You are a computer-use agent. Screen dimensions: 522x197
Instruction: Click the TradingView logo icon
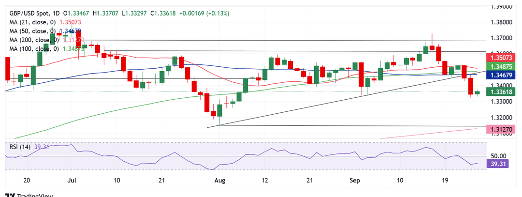click(10, 195)
